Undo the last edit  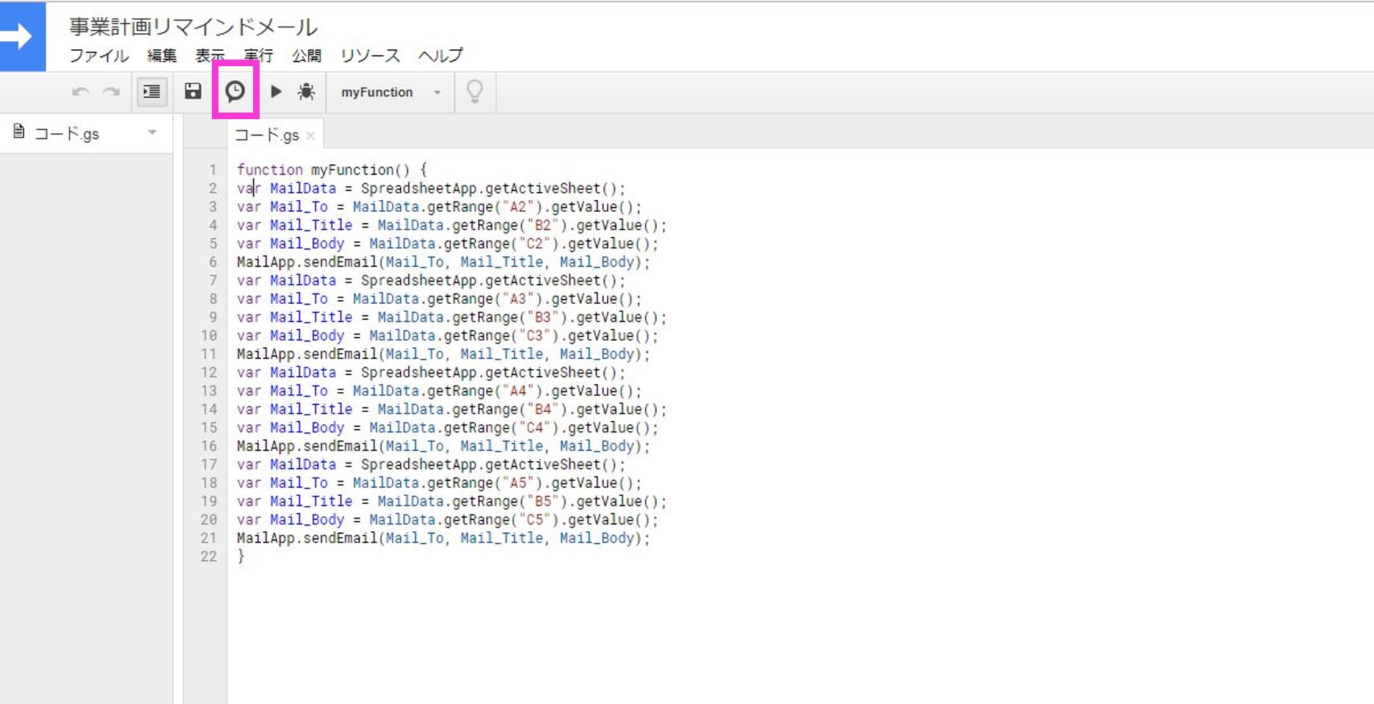pos(81,92)
